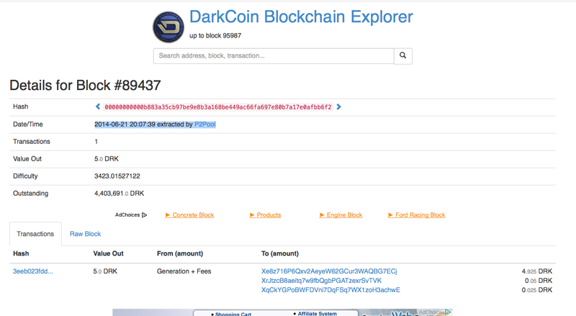This screenshot has height=316, width=576.
Task: Click the 0.025 DRK amount
Action: click(537, 290)
